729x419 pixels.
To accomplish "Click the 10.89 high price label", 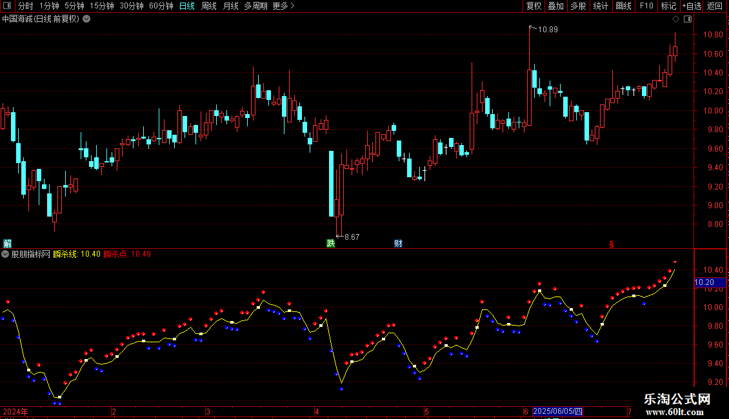I will point(548,29).
